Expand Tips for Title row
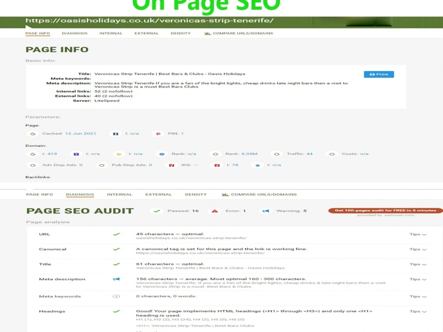Viewport: 443px width, 332px height. [418, 264]
